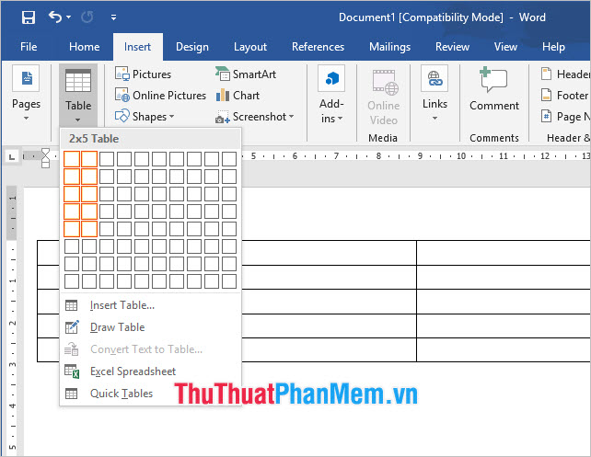Click the Chart icon

tap(223, 95)
